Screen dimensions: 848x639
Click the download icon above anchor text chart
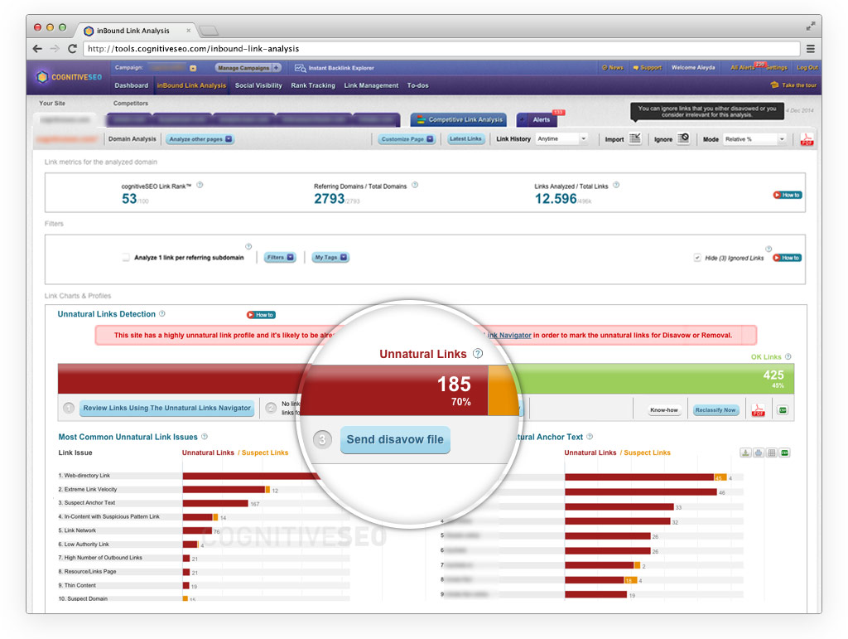click(745, 453)
